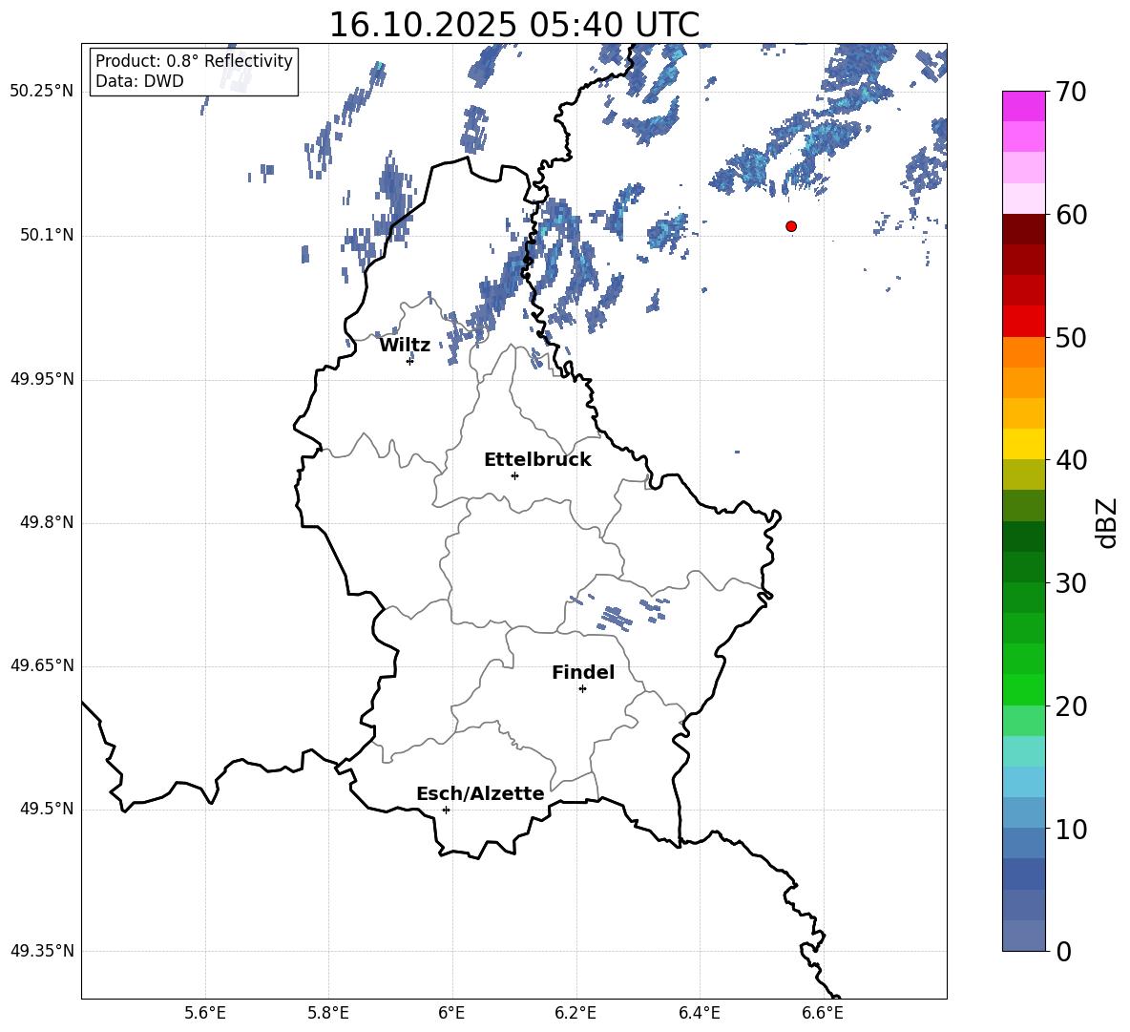Click the 10 tick on colorbar

click(x=1071, y=829)
